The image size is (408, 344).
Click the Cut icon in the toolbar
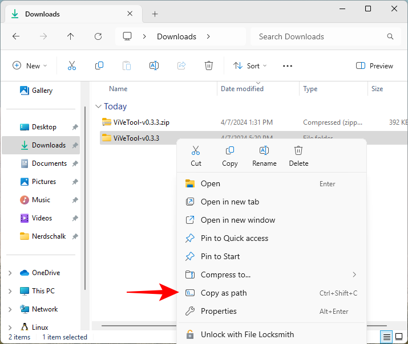(x=72, y=65)
